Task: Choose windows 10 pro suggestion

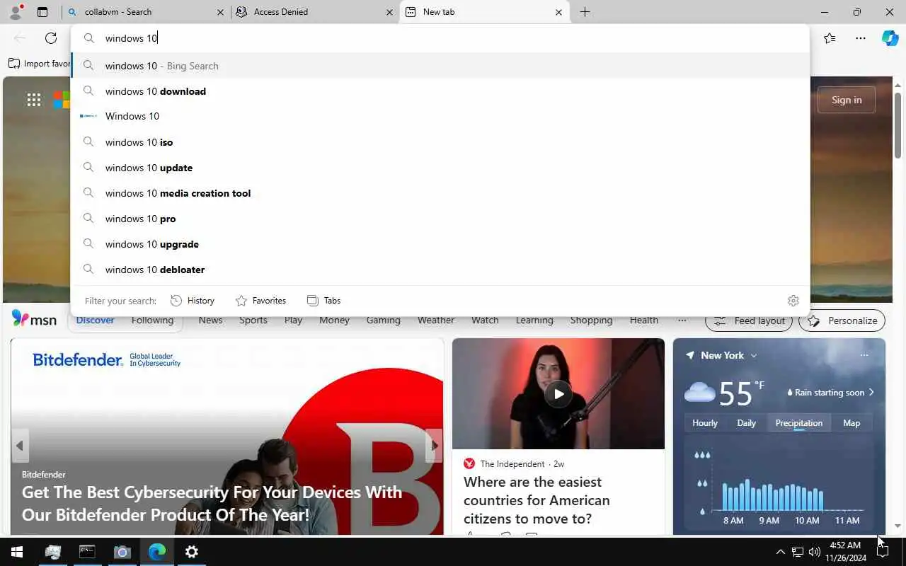Action: [x=440, y=219]
